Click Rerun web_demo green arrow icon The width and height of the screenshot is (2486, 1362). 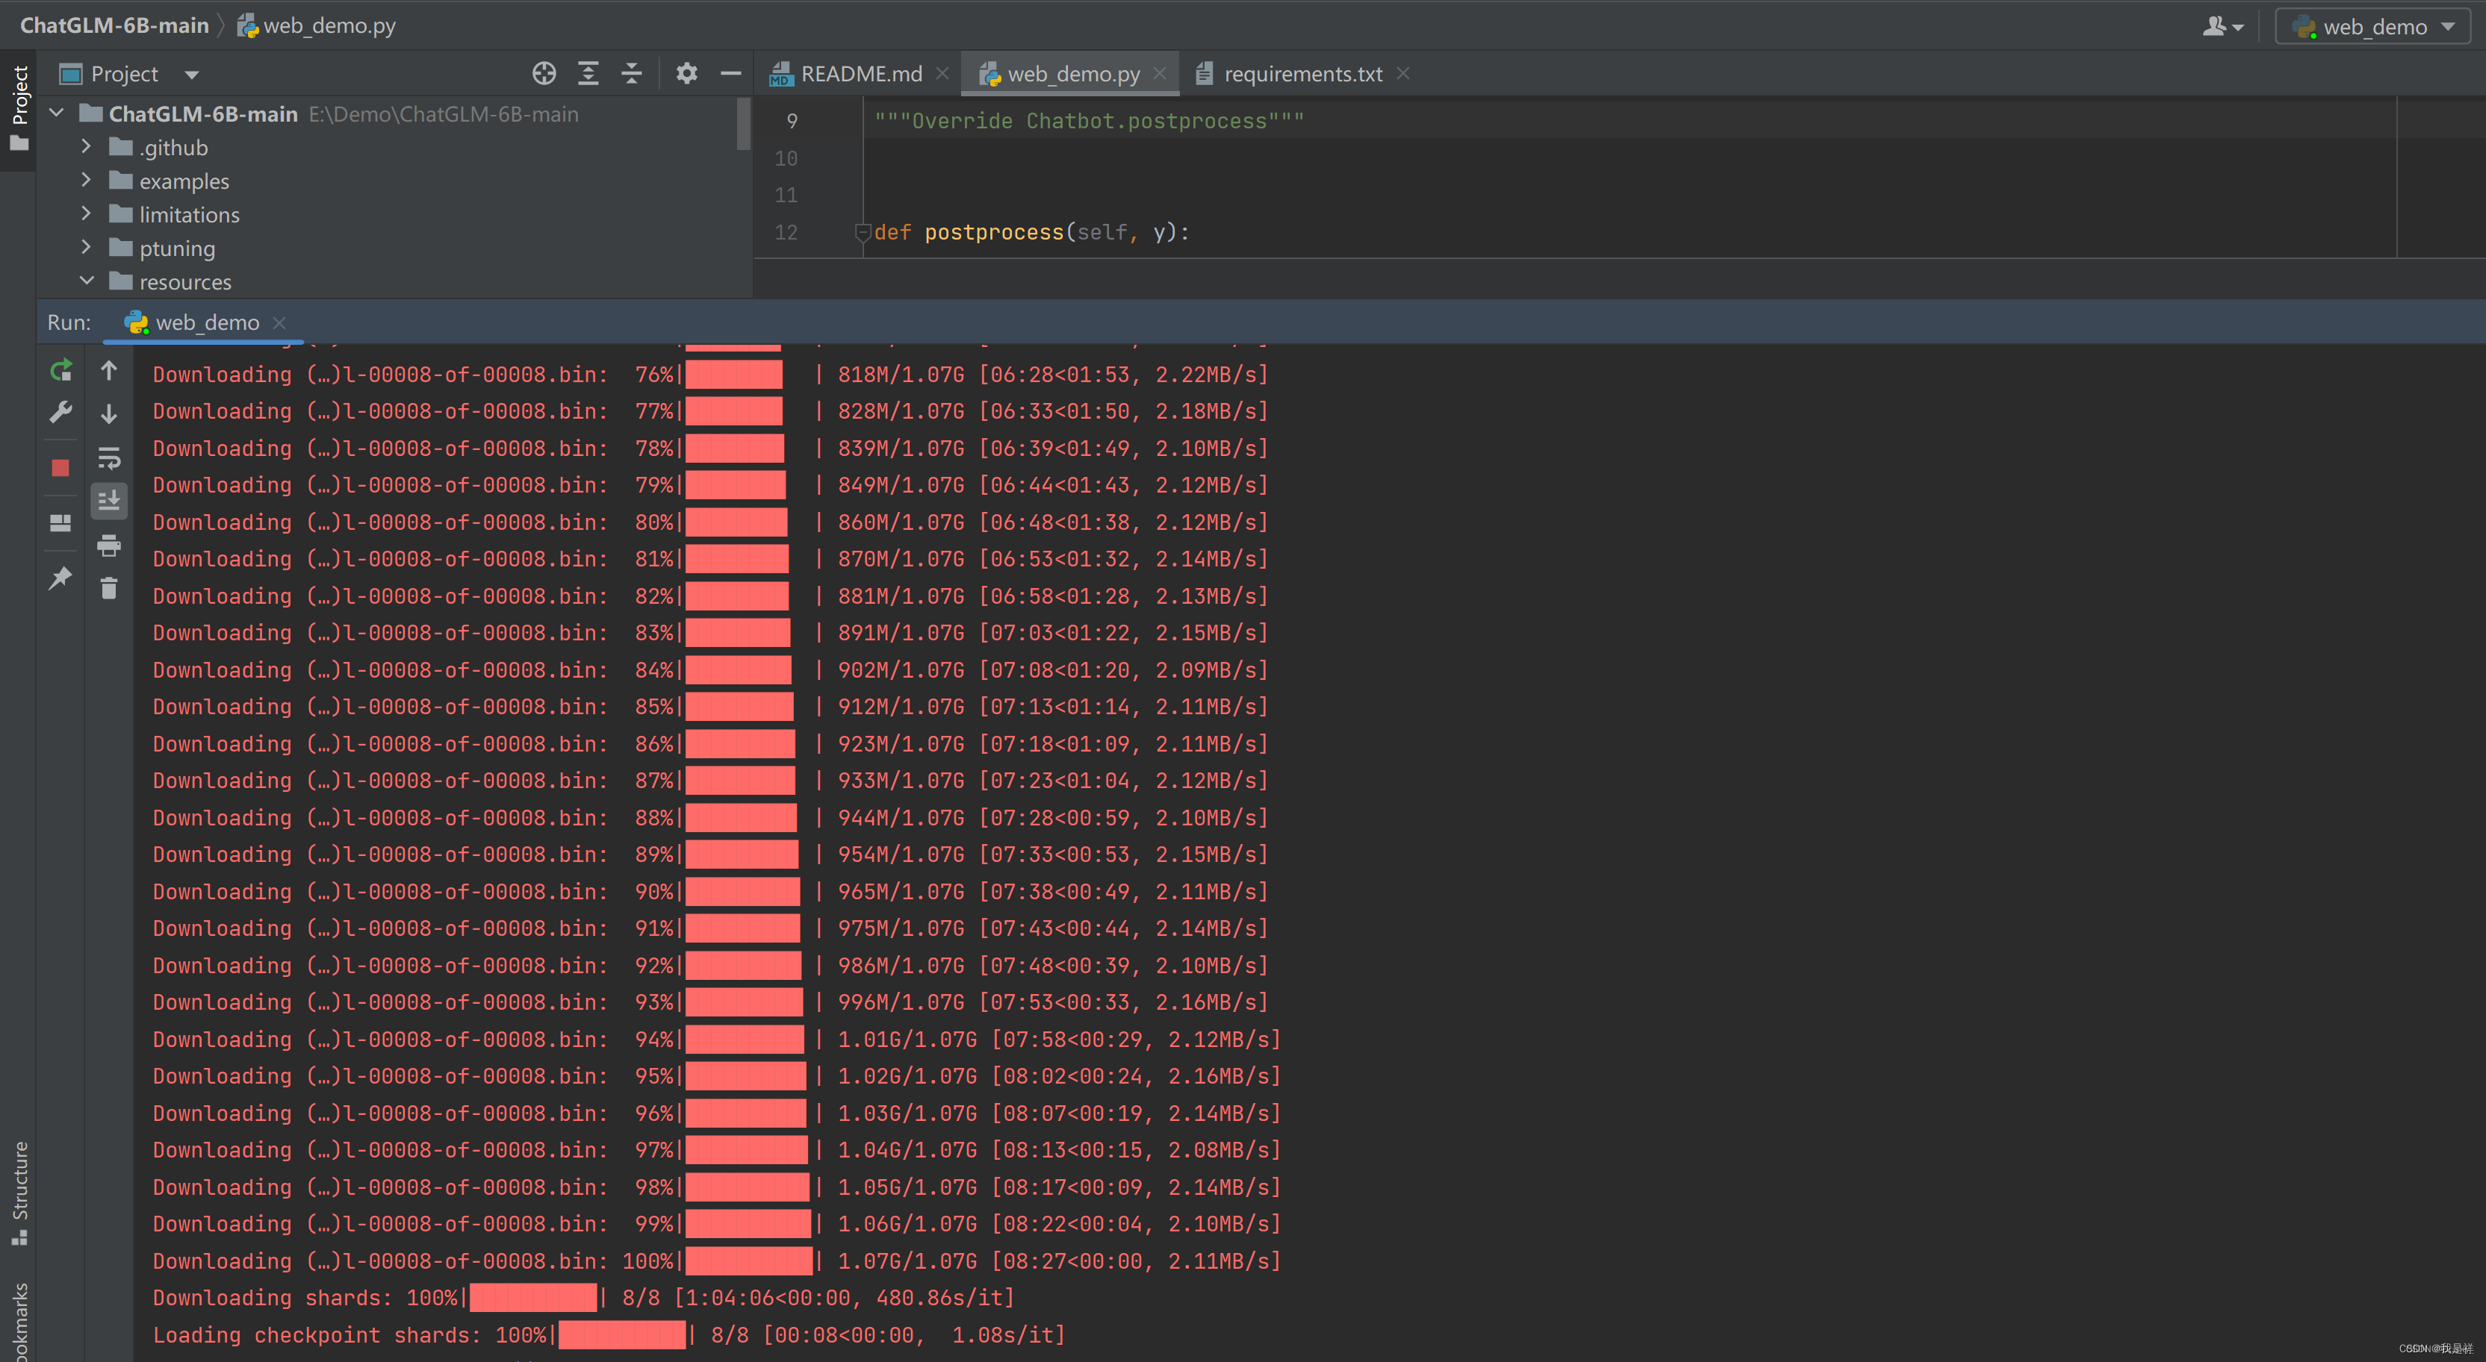[x=60, y=370]
